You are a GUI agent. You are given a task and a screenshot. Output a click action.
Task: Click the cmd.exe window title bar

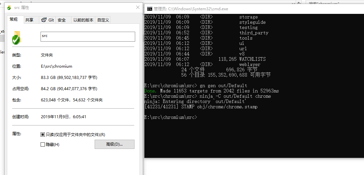[x=254, y=9]
